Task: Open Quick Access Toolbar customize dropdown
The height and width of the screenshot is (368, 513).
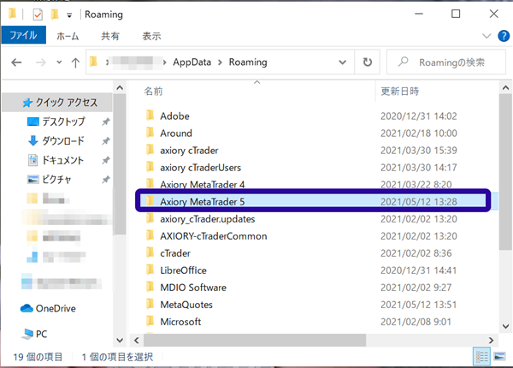Action: pyautogui.click(x=69, y=15)
